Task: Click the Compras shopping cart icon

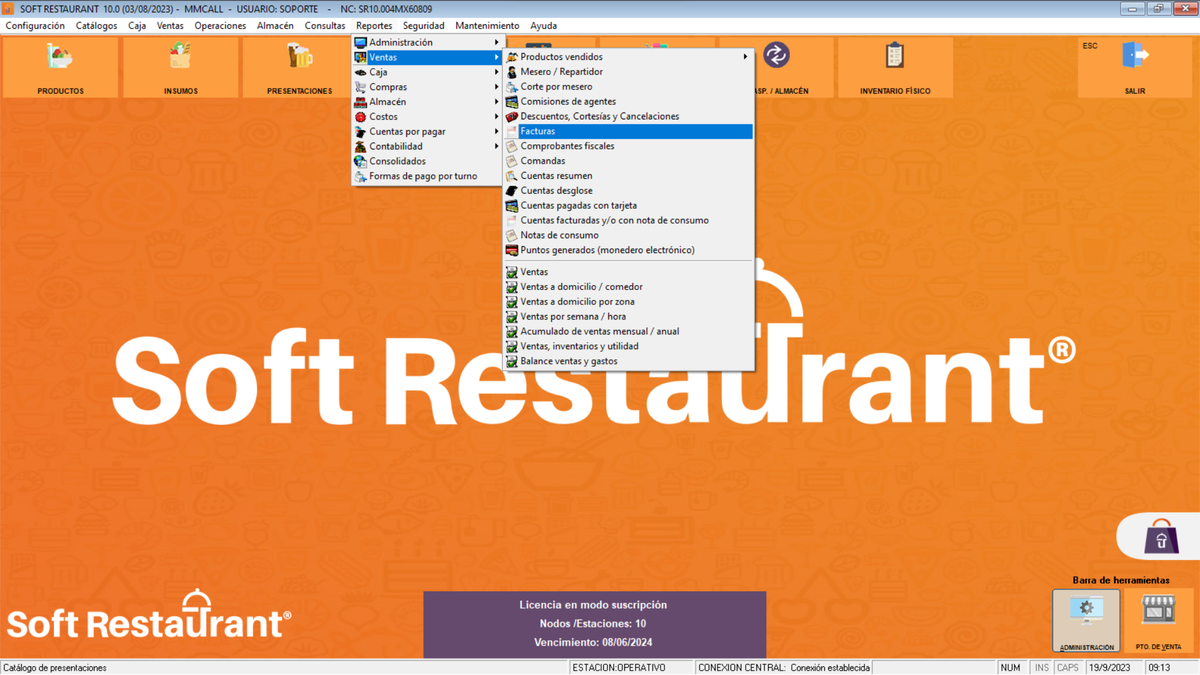Action: pyautogui.click(x=361, y=87)
